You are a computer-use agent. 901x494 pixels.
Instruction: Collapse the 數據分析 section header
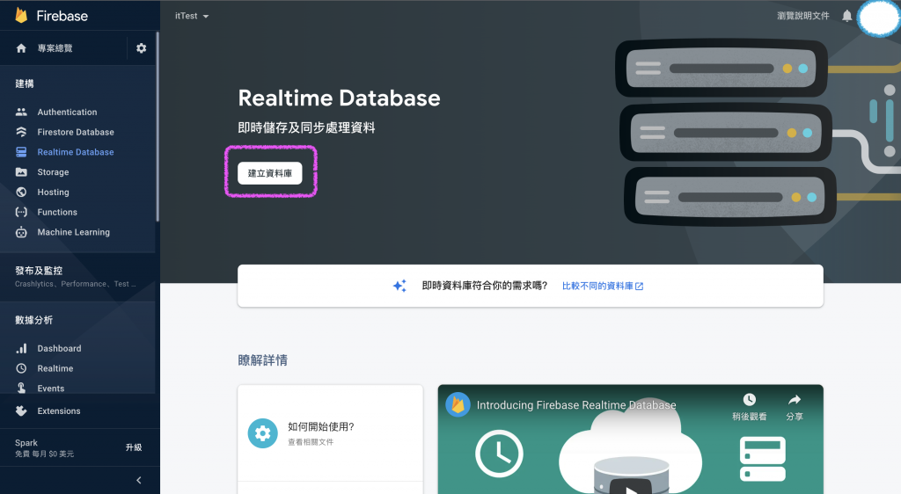click(x=34, y=320)
